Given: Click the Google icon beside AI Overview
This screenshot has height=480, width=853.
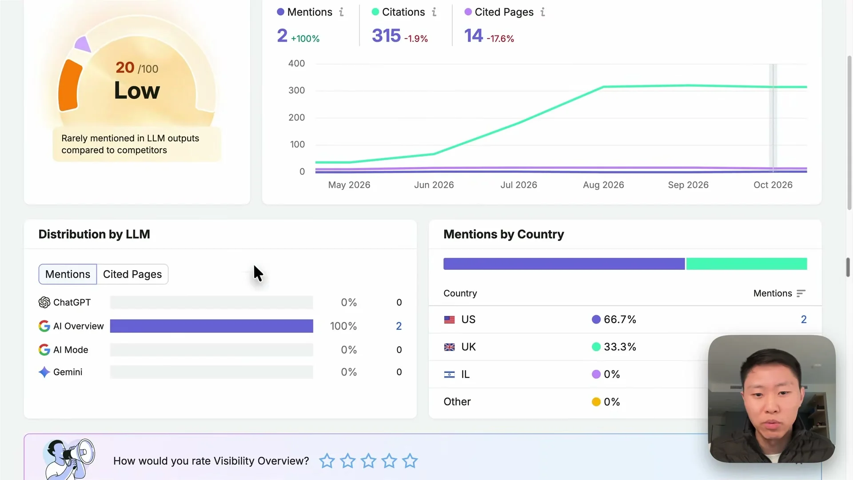Looking at the screenshot, I should pyautogui.click(x=44, y=326).
